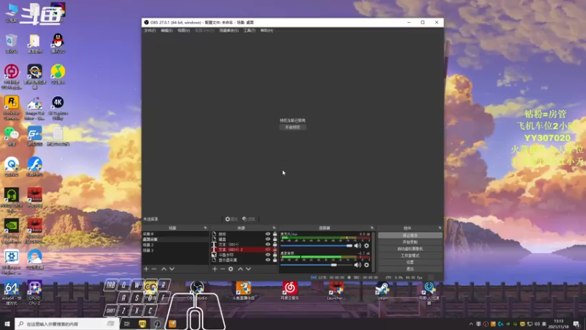
Task: Open the 场景集合(S) menu
Action: coord(229,30)
